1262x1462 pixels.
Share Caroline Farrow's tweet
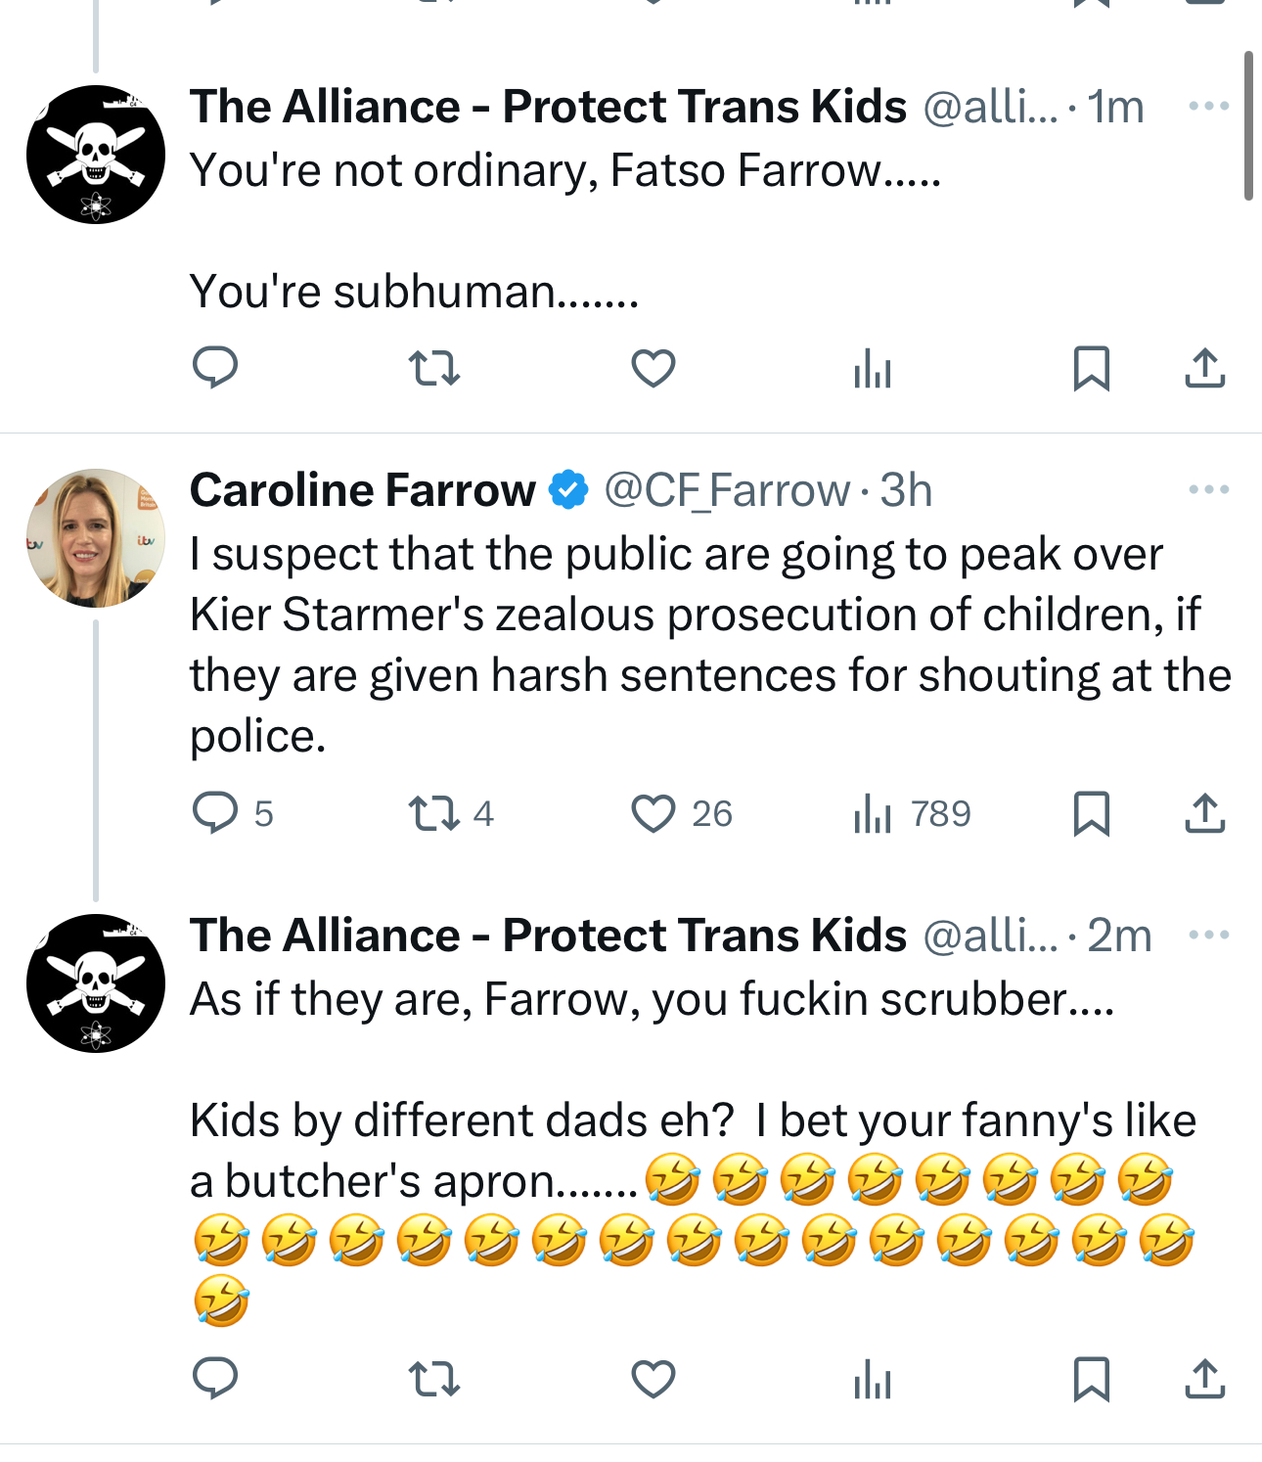coord(1205,813)
